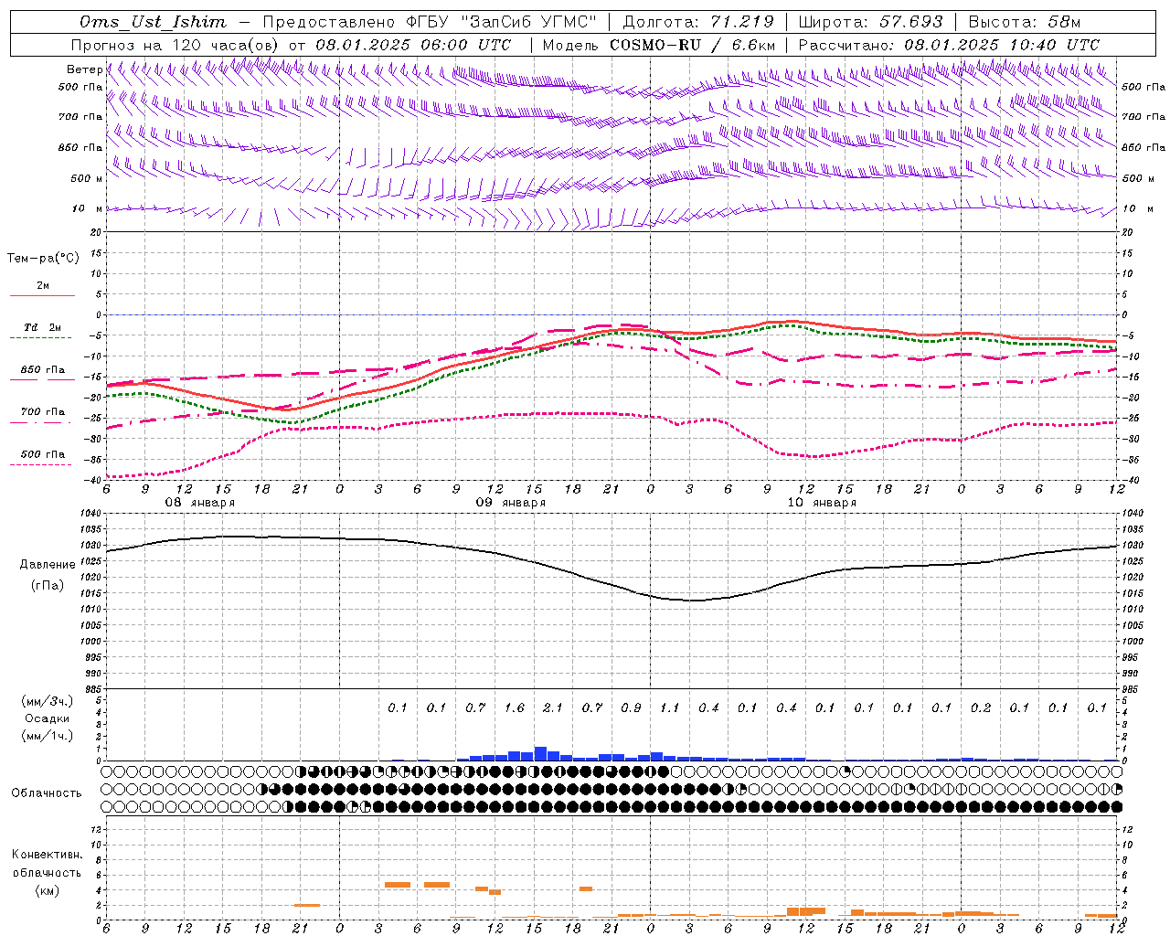Click the Конвективн. convective cloud label
The height and width of the screenshot is (936, 1170).
pyautogui.click(x=47, y=855)
